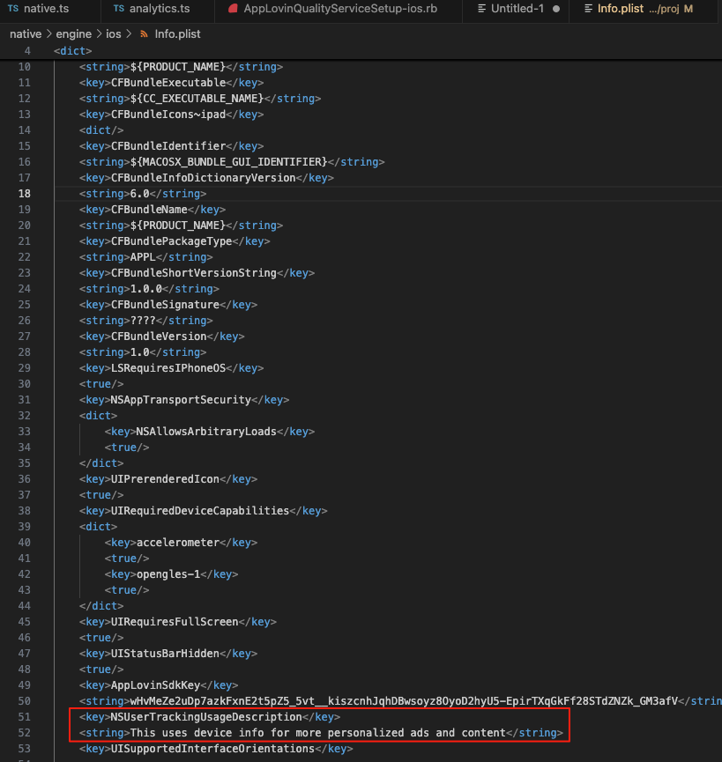Expand the native breadcrumb folder

coord(26,34)
